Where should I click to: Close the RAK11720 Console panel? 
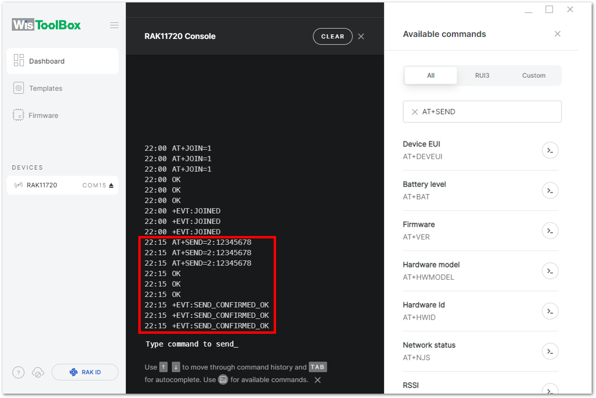(x=361, y=36)
